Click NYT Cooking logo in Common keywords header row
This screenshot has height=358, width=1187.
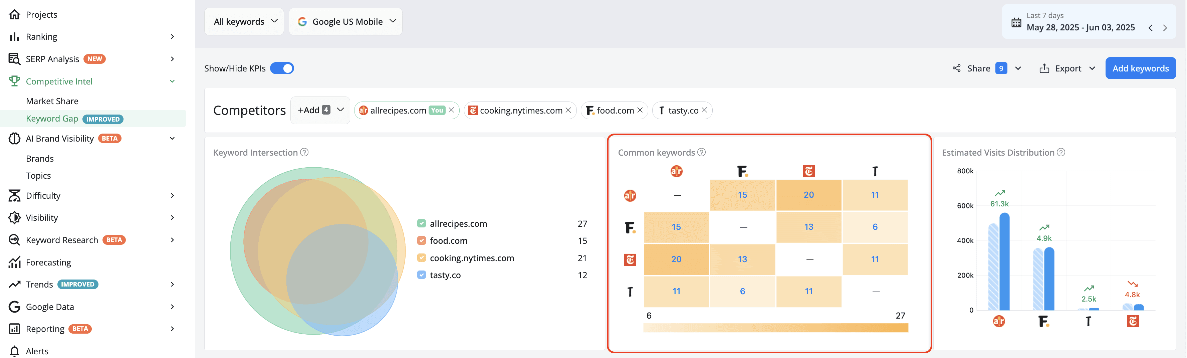pos(809,171)
